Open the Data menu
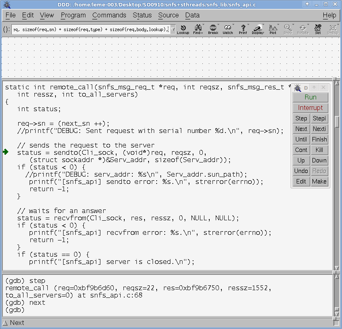342x329 pixels. coord(192,15)
